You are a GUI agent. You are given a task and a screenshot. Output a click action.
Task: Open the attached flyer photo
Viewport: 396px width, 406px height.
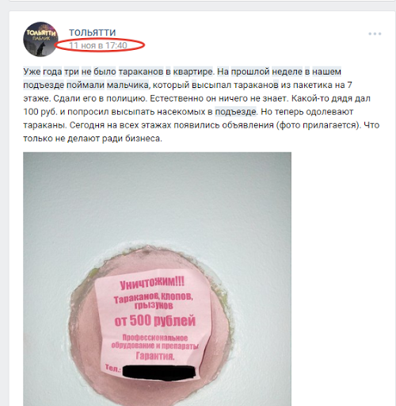click(157, 279)
